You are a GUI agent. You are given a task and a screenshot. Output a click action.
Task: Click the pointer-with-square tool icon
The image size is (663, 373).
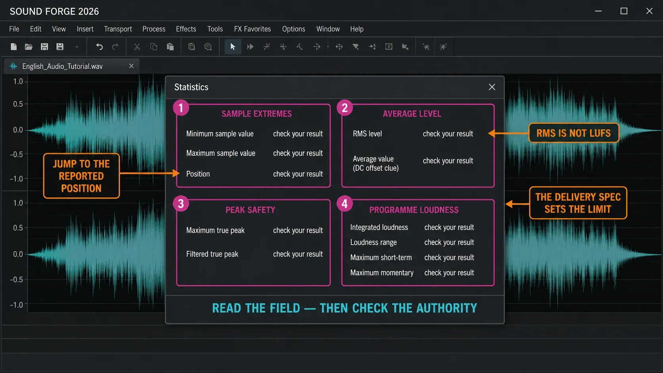point(405,47)
